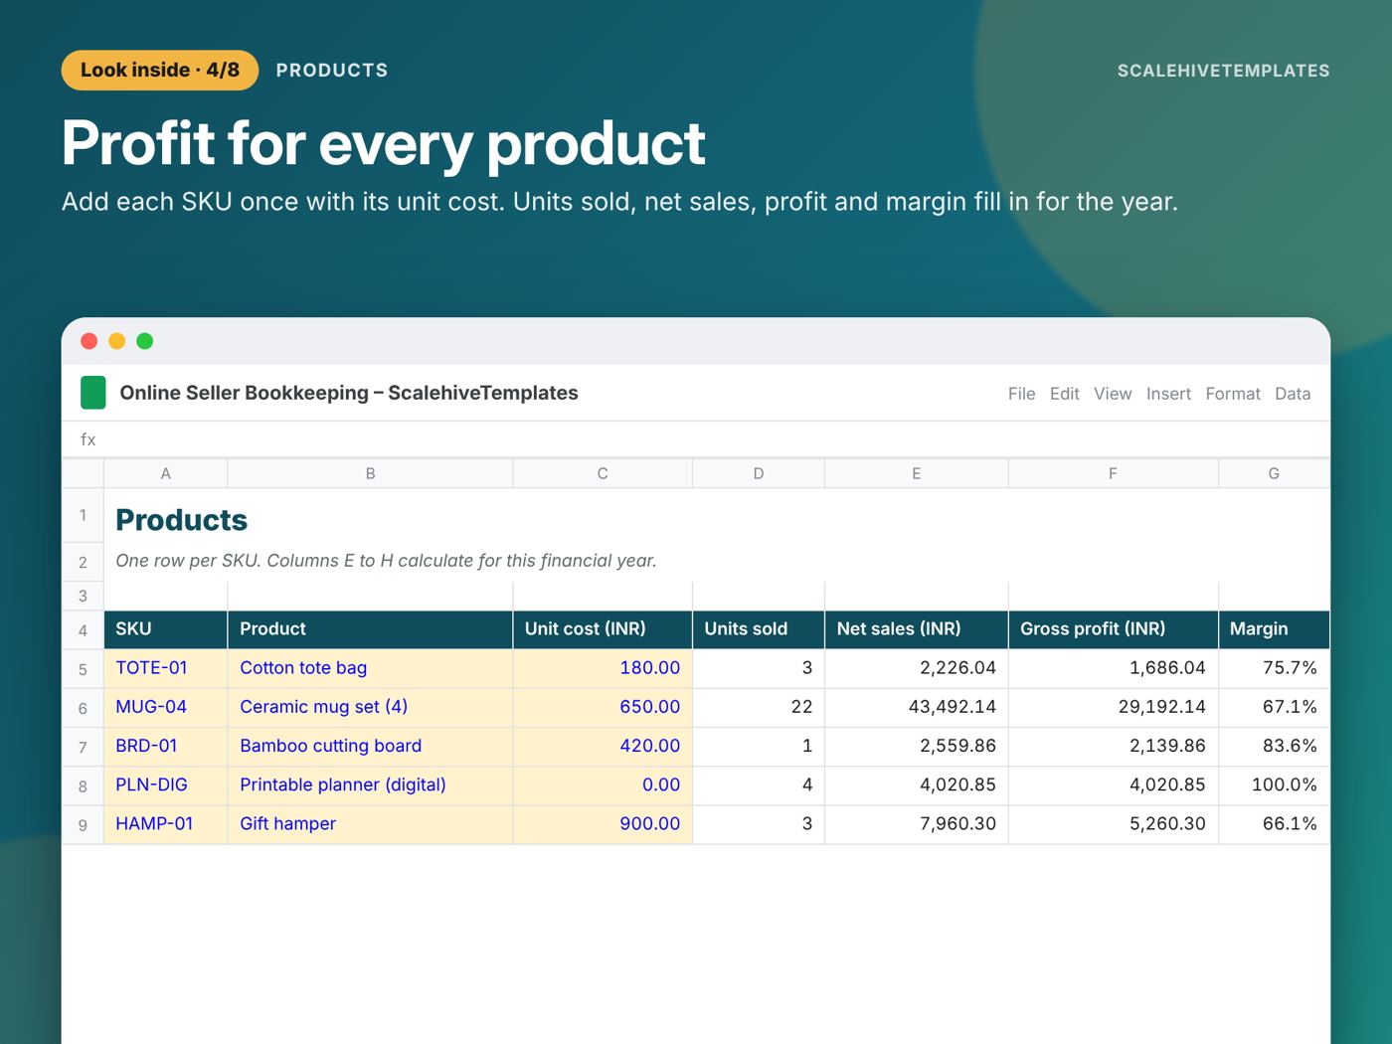This screenshot has height=1044, width=1392.
Task: Click the 5,260.30 gross profit cell
Action: tap(1114, 824)
